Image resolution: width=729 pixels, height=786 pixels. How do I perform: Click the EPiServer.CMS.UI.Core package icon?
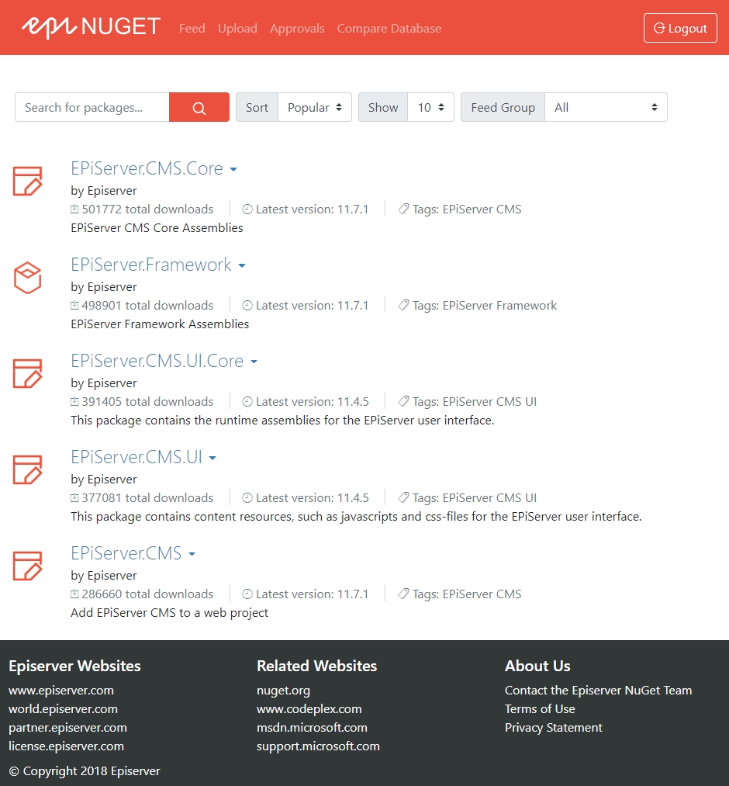coord(28,373)
